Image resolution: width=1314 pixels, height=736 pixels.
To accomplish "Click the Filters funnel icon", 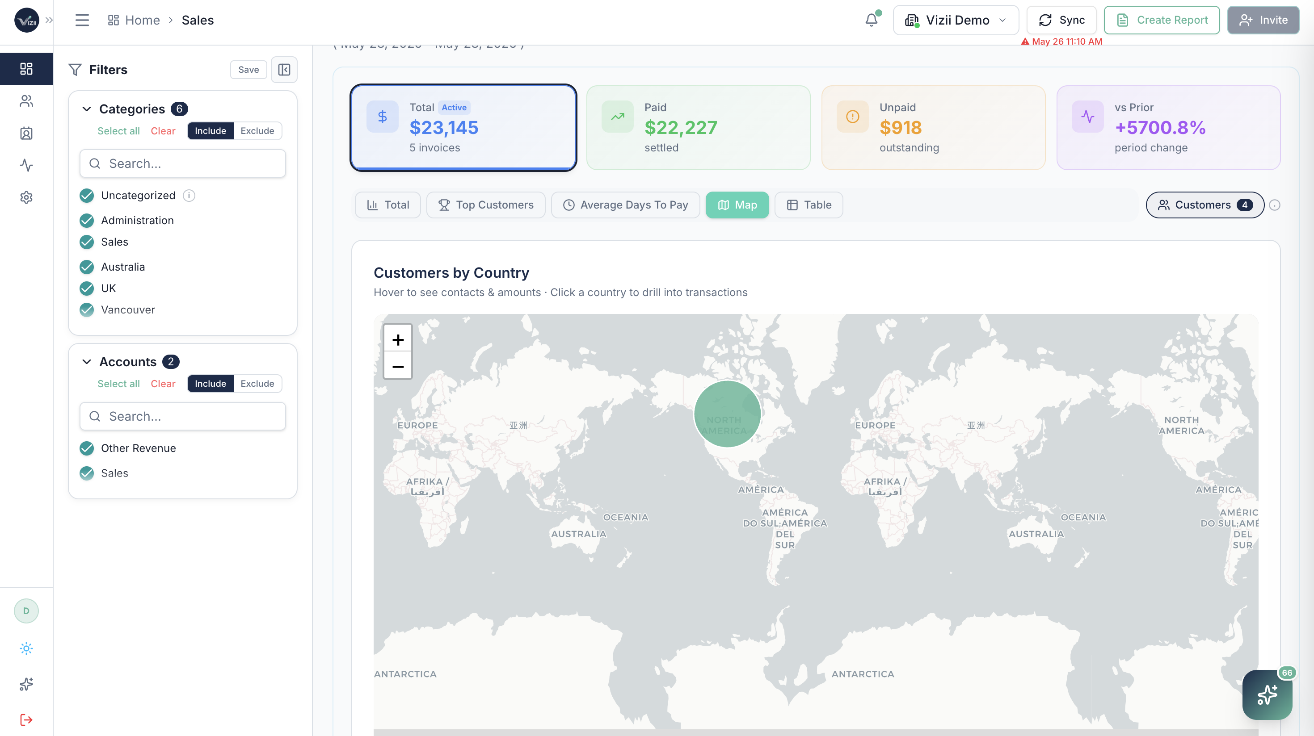I will coord(75,70).
